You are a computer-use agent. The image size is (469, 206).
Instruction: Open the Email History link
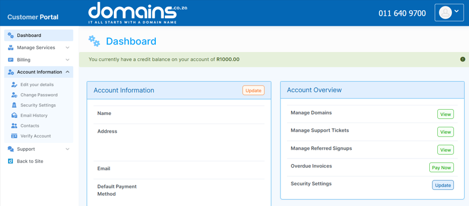[34, 116]
